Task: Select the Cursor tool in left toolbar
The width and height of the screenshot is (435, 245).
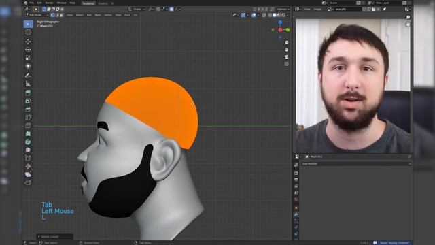Action: coord(28,32)
